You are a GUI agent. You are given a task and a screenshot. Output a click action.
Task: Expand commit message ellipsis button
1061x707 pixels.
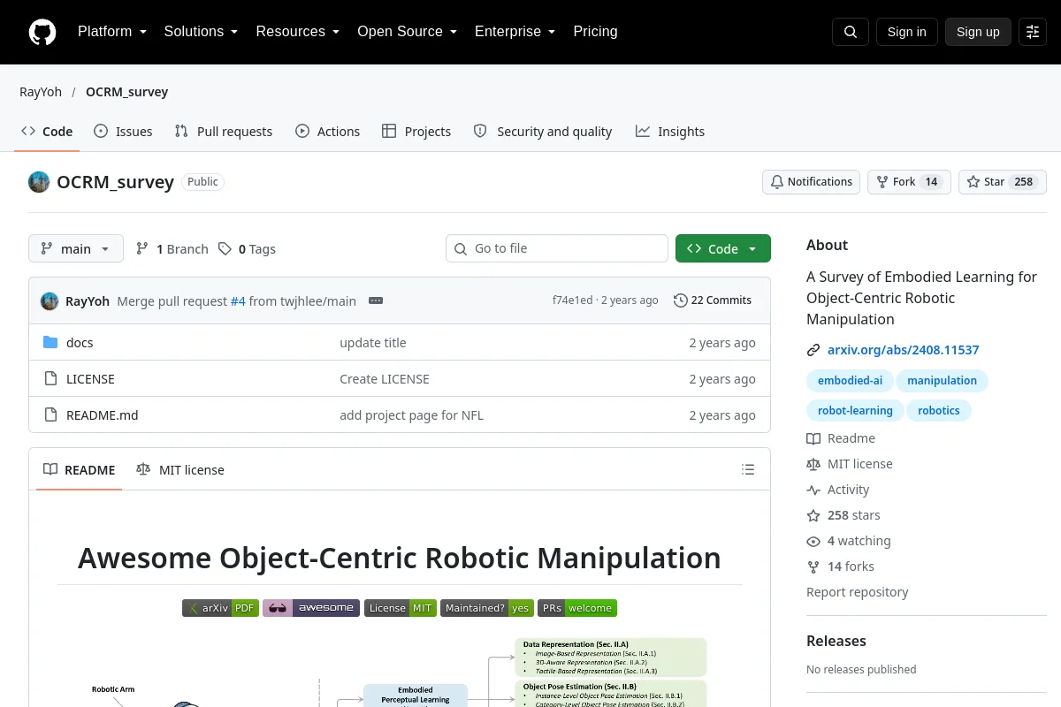[x=376, y=300]
